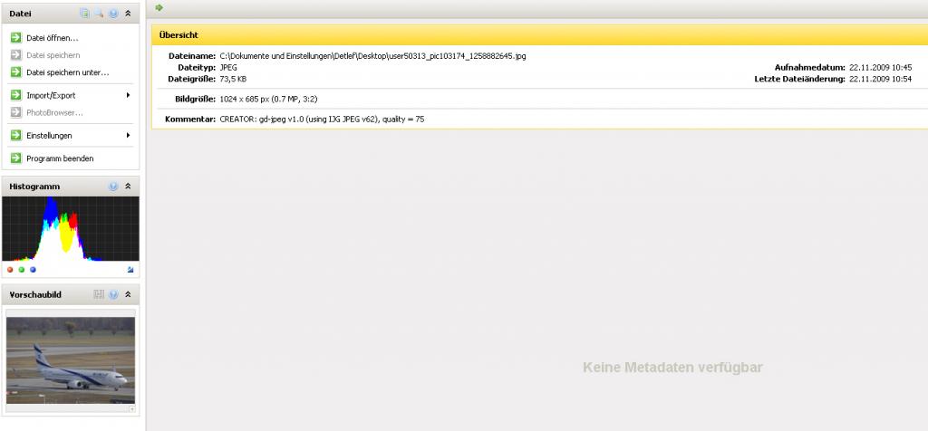Open the Import/Export menu entry

(51, 95)
